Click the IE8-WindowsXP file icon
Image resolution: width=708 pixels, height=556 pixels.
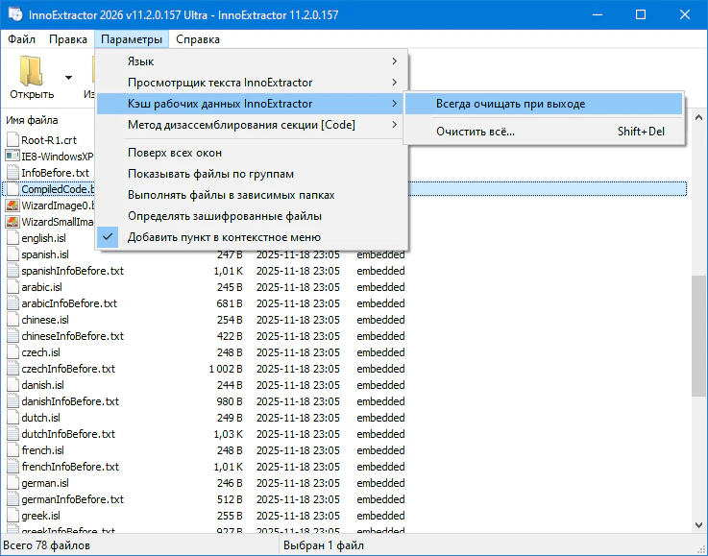(12, 156)
